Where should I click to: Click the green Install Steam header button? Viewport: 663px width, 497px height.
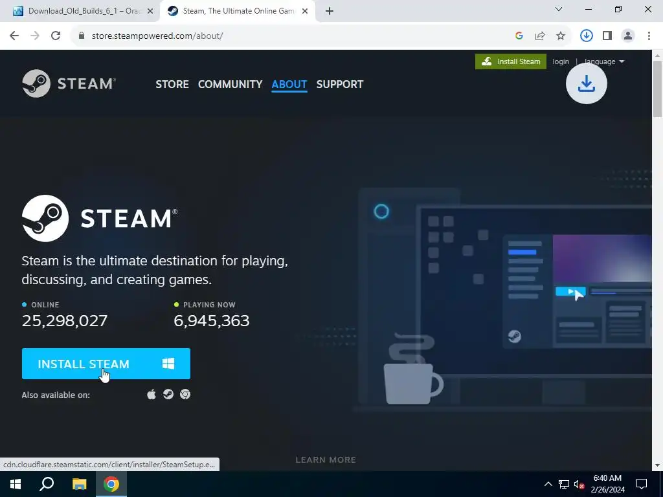pyautogui.click(x=510, y=61)
